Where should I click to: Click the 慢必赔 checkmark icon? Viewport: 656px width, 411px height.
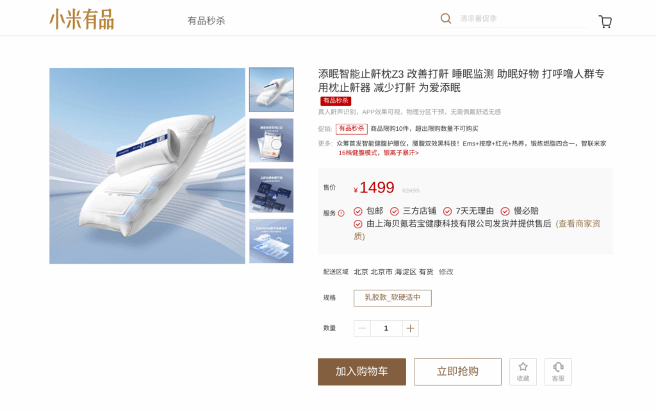click(505, 212)
